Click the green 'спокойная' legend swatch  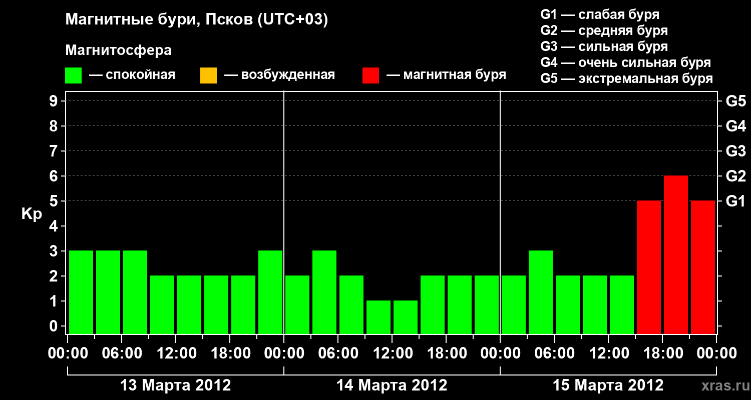tap(74, 75)
